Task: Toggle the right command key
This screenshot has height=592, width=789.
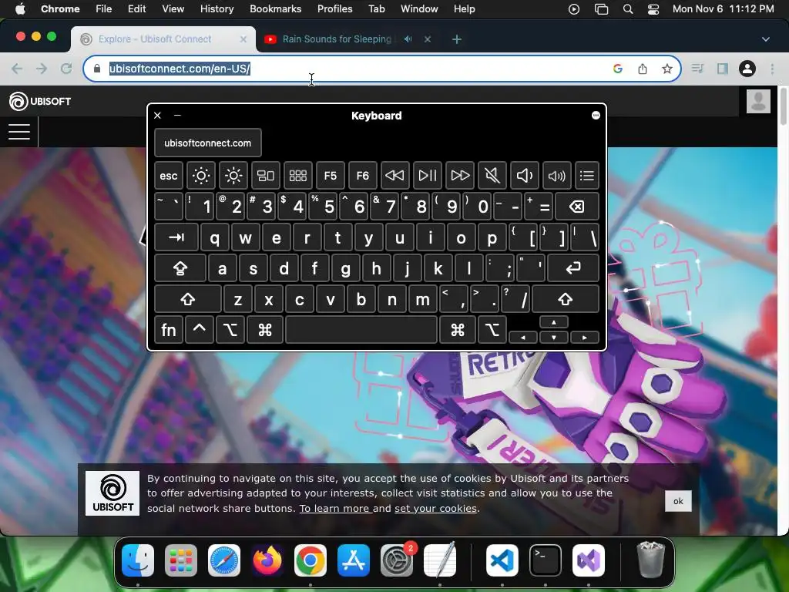Action: coord(458,330)
